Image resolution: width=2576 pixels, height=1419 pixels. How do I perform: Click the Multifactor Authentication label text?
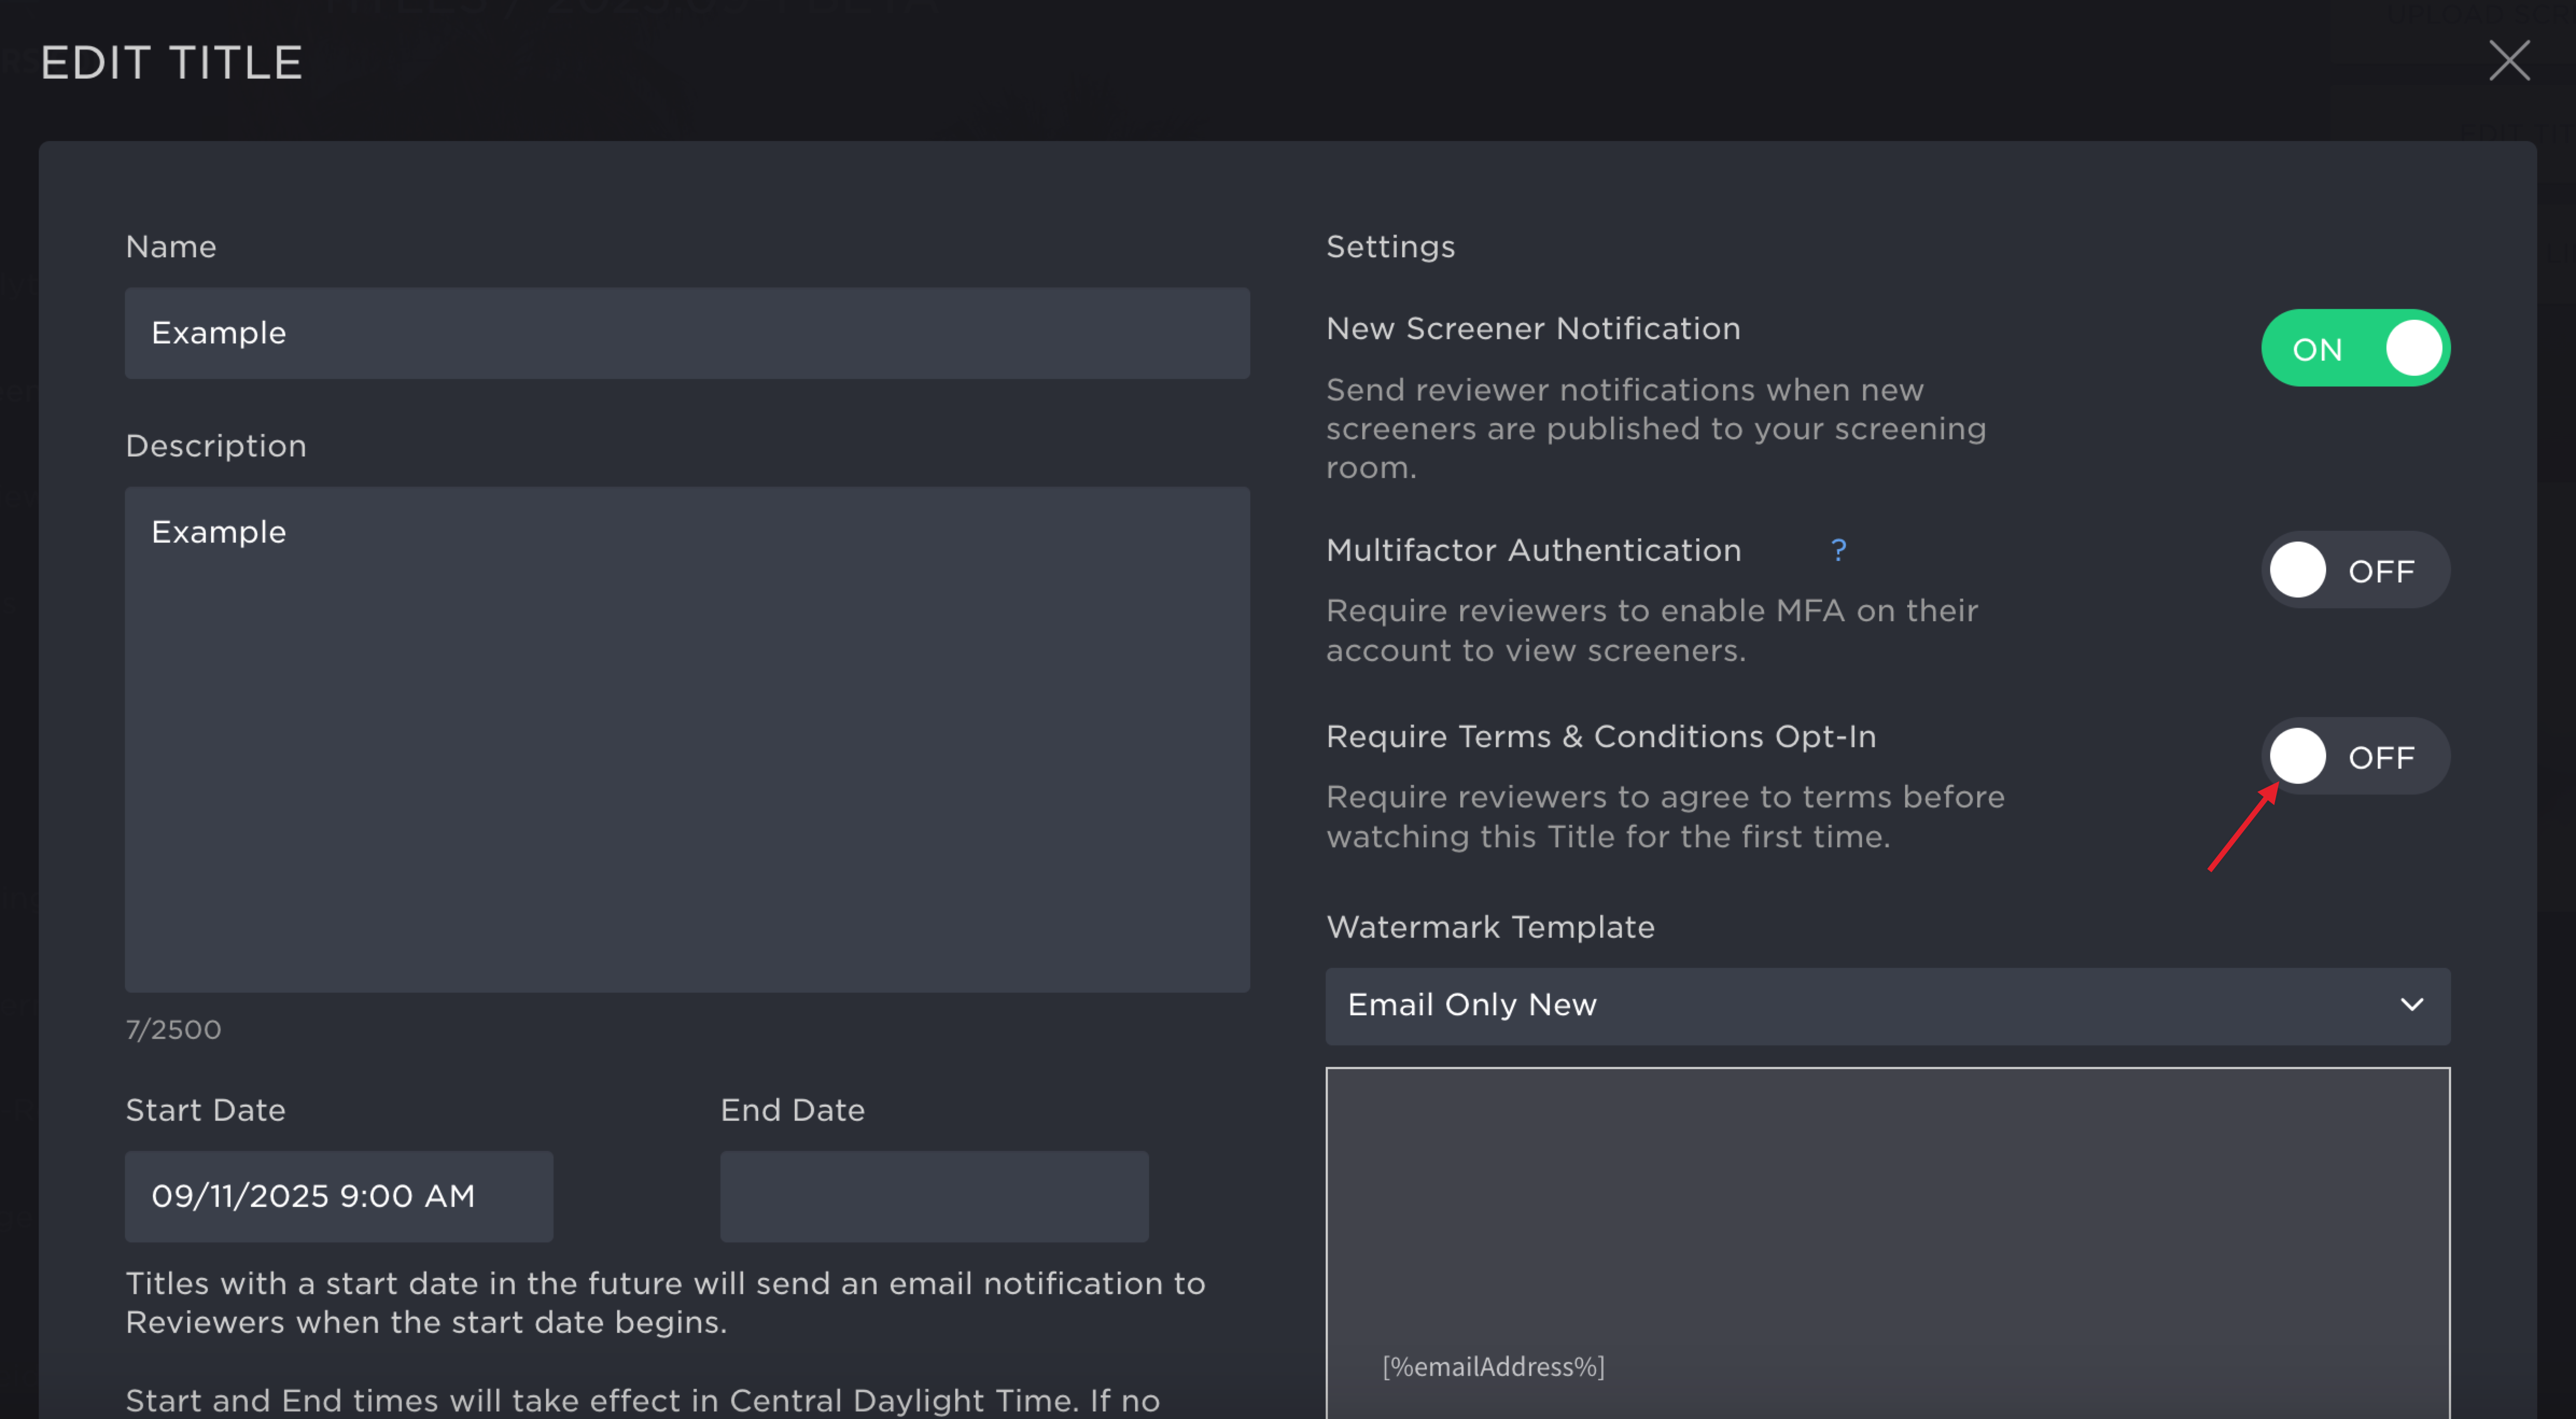(x=1533, y=551)
